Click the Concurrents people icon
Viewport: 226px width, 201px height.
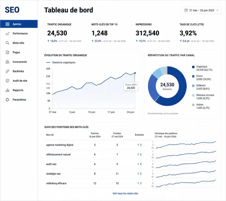pyautogui.click(x=8, y=62)
